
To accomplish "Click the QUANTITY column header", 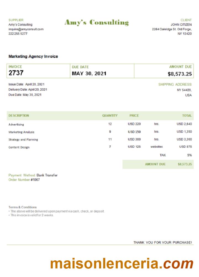I will [110, 116].
